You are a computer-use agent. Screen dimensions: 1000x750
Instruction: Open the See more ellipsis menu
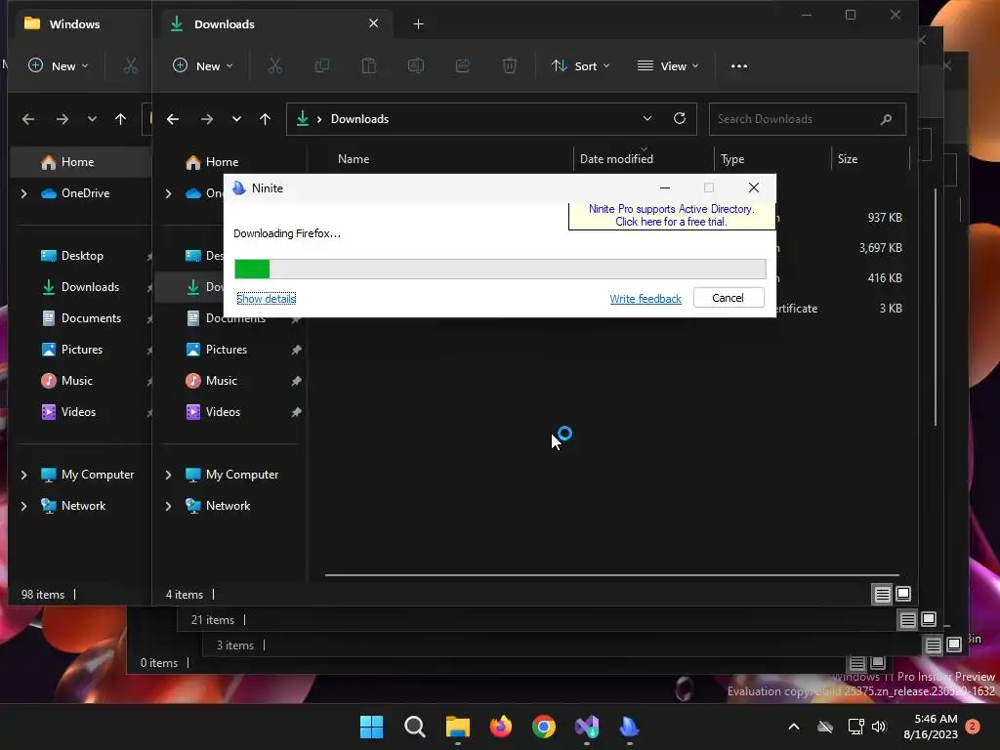[x=738, y=65]
